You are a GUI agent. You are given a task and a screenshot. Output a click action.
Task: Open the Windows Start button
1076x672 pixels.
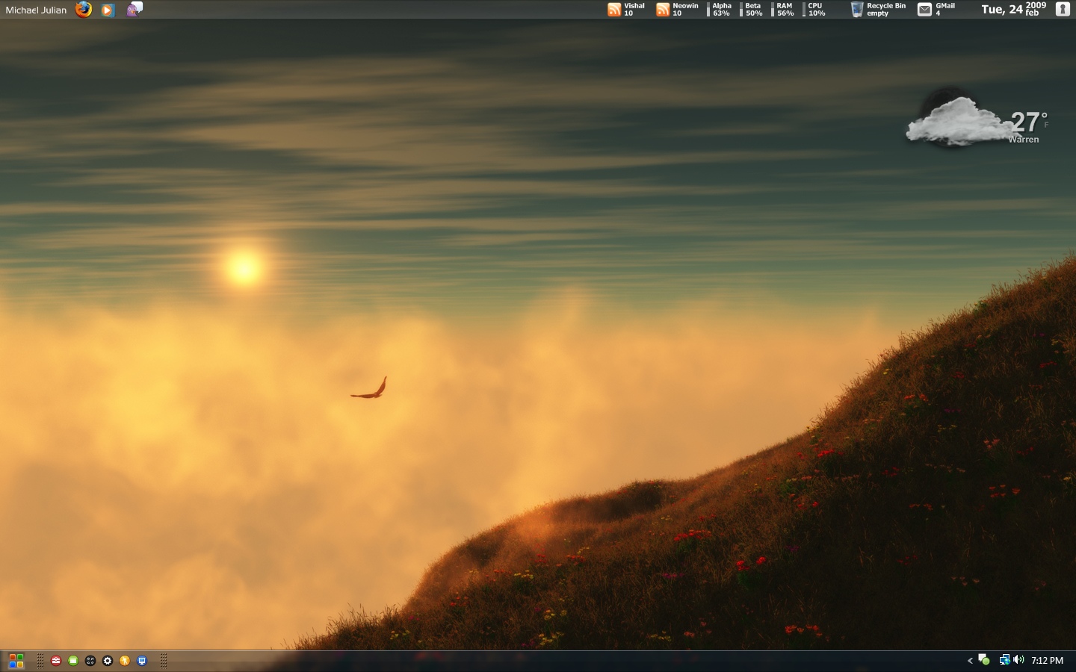(16, 661)
